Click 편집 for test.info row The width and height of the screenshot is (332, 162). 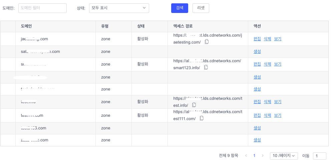tap(257, 102)
